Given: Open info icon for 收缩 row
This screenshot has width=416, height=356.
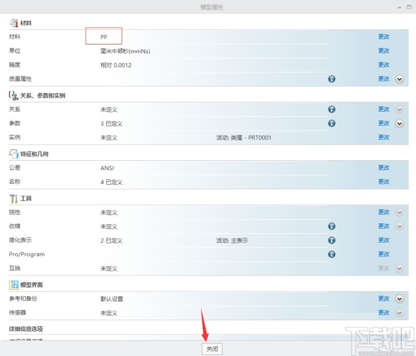Looking at the screenshot, I should click(x=332, y=226).
